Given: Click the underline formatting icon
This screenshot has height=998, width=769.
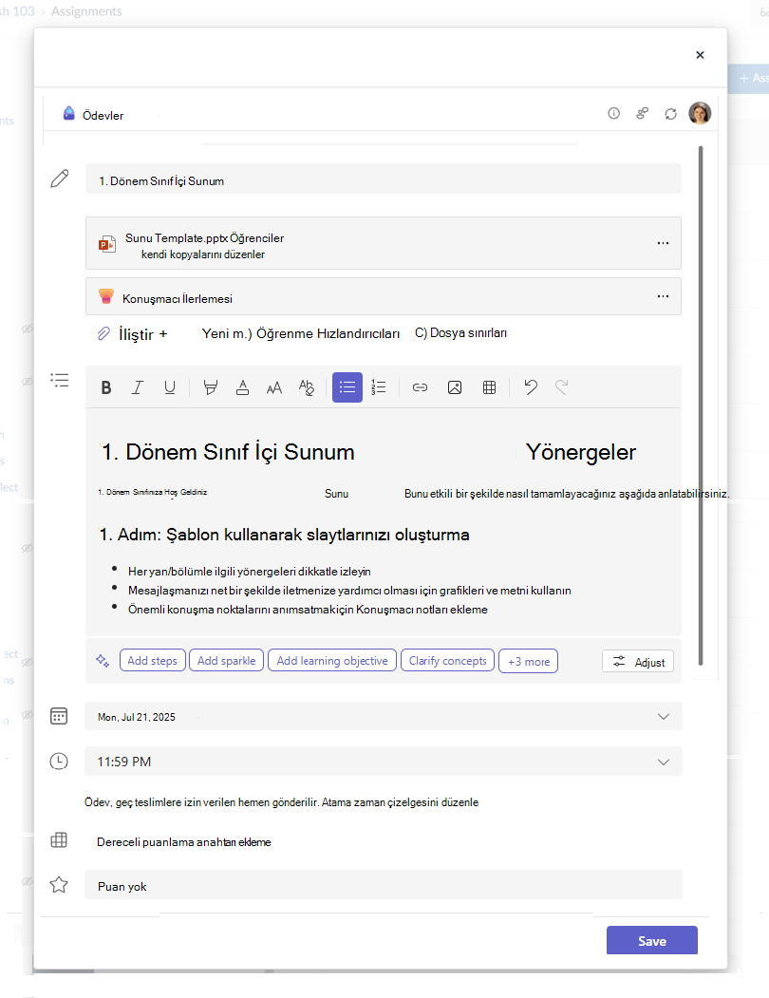Looking at the screenshot, I should pyautogui.click(x=169, y=387).
